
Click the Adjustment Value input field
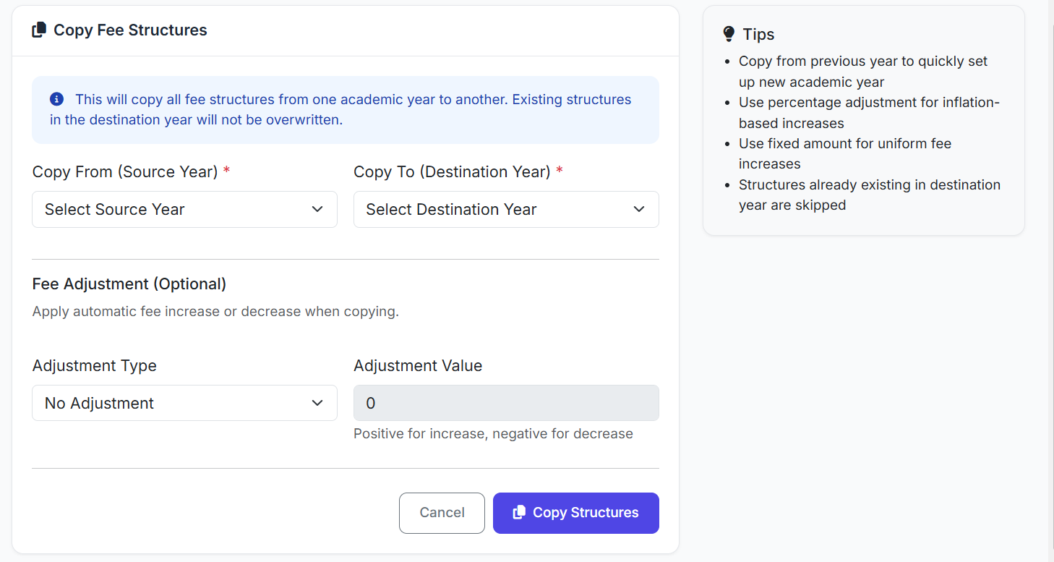(505, 403)
